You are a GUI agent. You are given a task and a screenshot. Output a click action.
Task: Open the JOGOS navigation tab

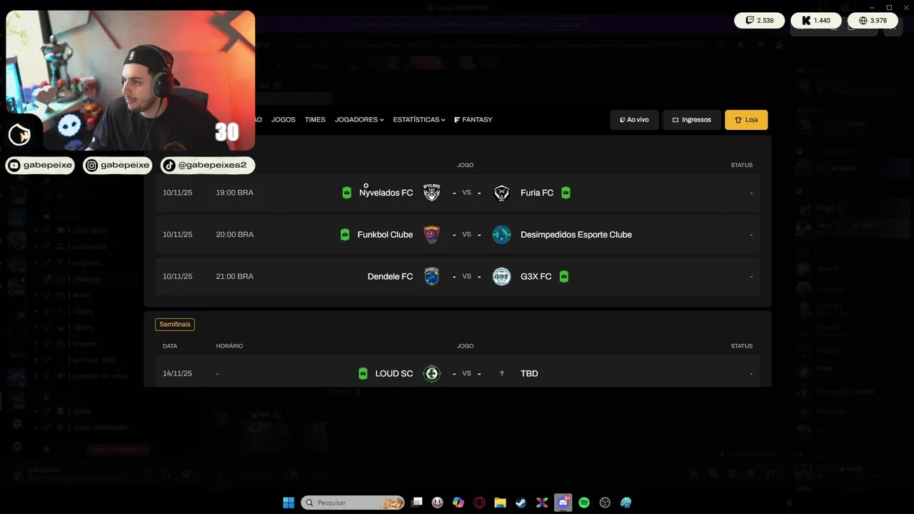point(283,120)
